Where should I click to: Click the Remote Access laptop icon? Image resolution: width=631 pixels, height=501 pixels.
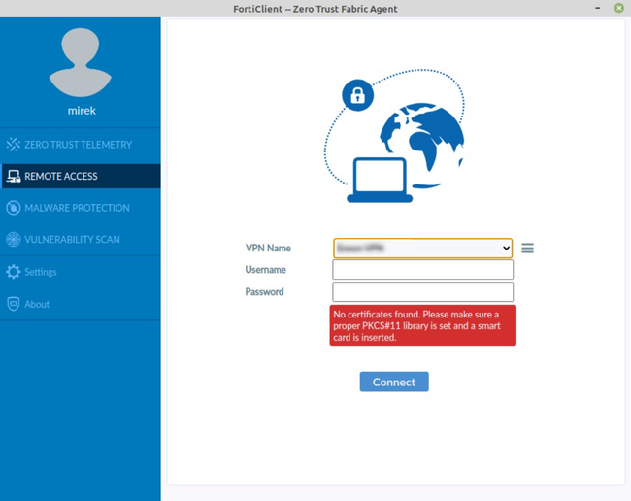point(14,177)
